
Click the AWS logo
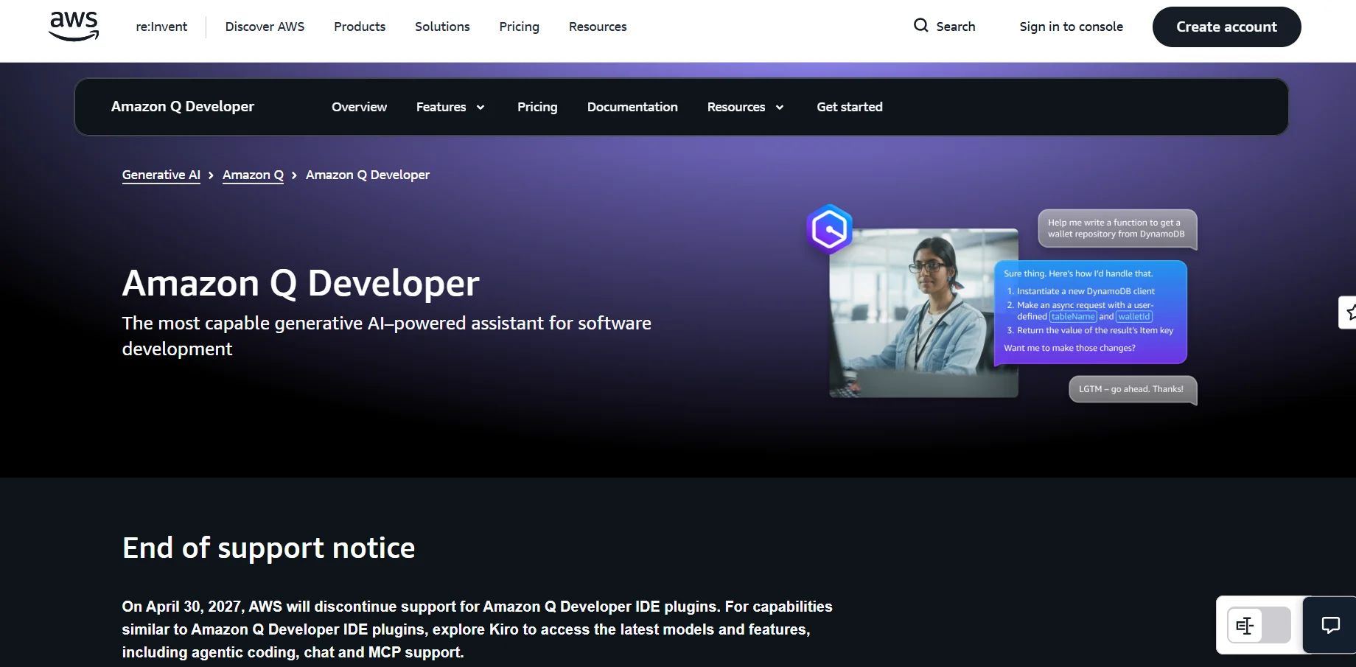74,27
